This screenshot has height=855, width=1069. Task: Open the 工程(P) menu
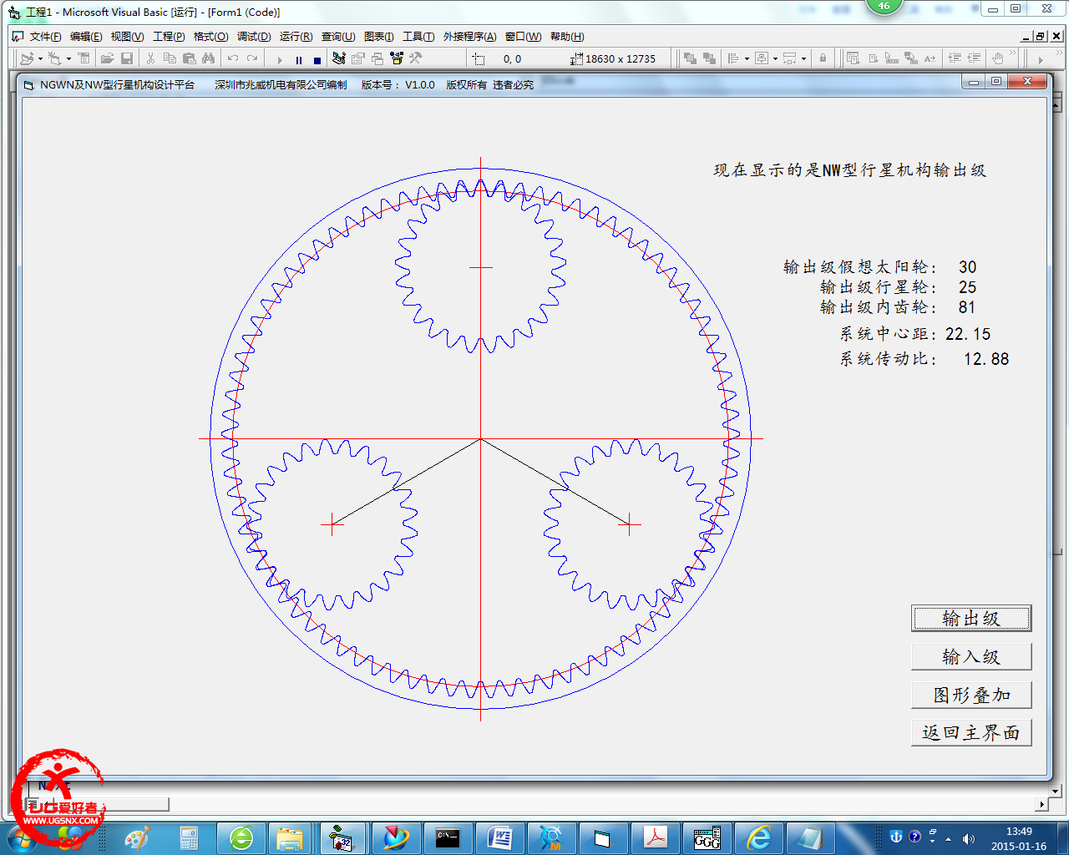click(x=169, y=36)
